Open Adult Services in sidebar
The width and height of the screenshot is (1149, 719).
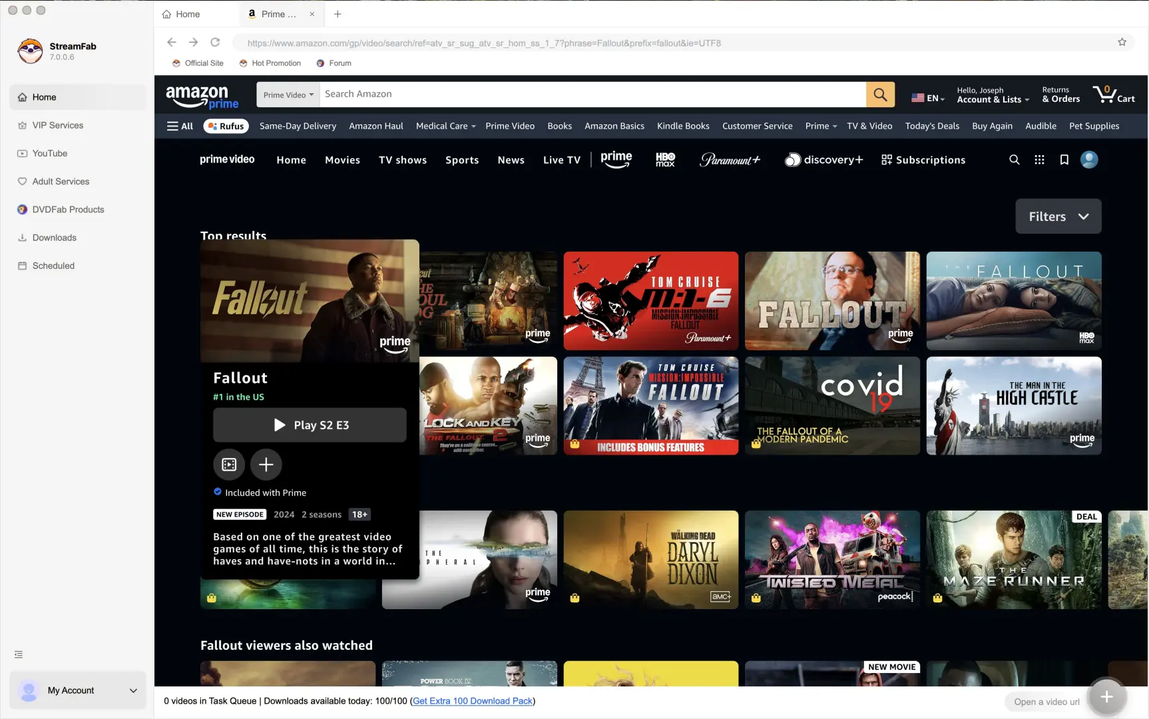coord(78,181)
